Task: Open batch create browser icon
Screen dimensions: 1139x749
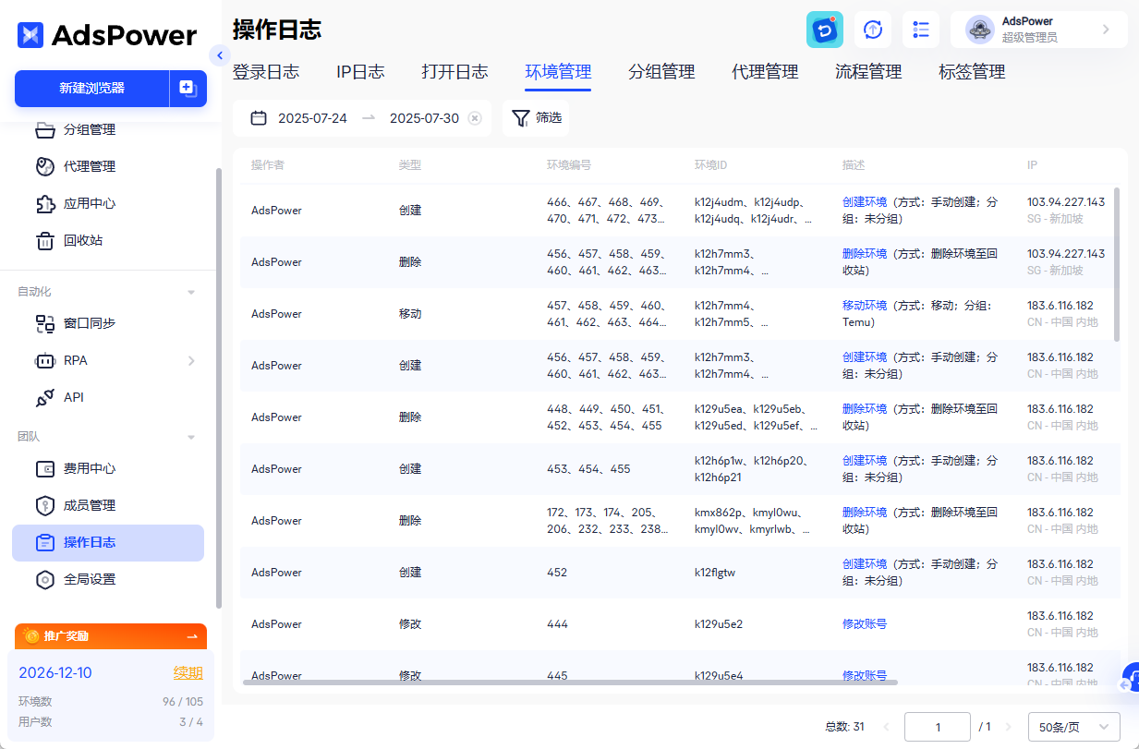Action: tap(188, 89)
